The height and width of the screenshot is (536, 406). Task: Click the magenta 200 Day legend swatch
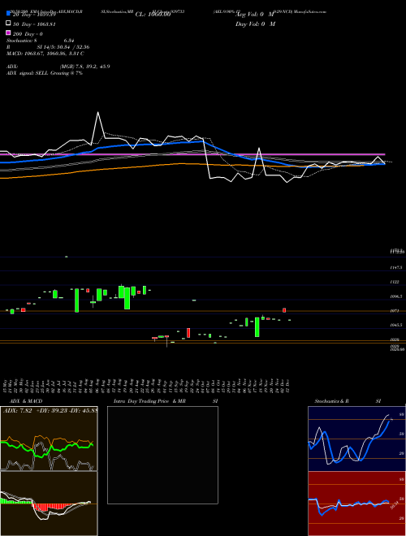pos(8,33)
